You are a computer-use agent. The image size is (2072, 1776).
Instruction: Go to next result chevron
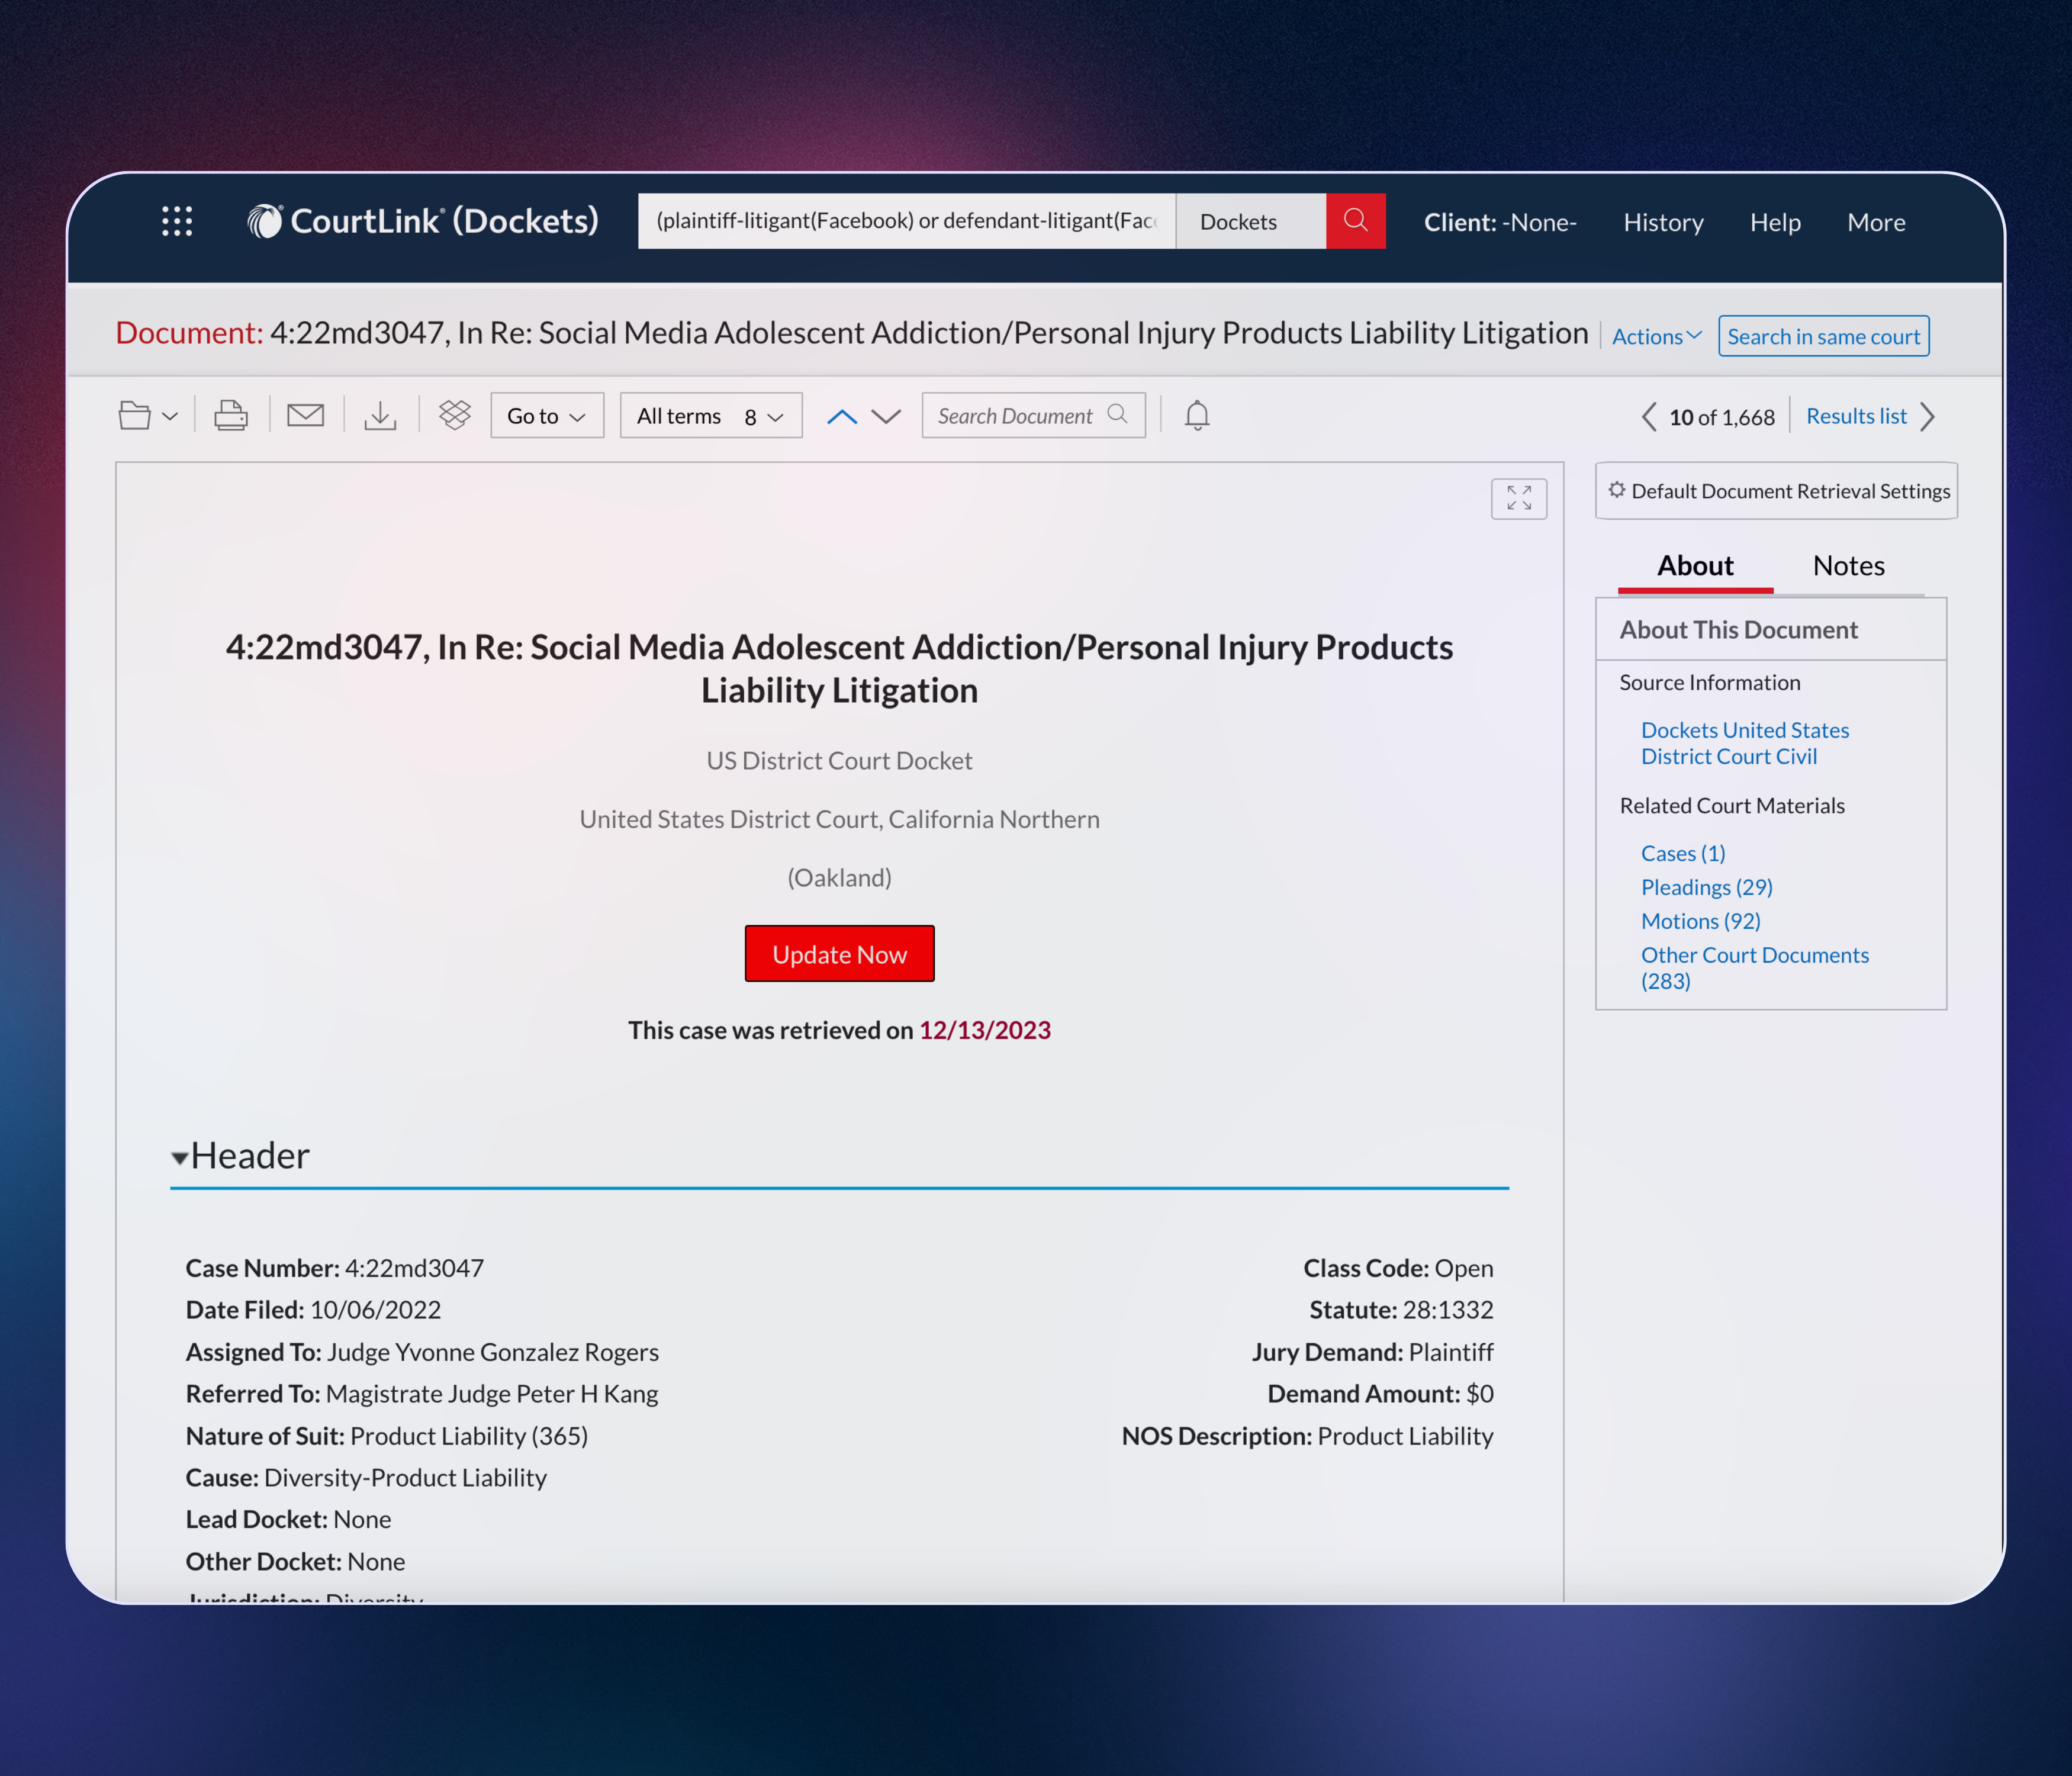(x=1928, y=416)
